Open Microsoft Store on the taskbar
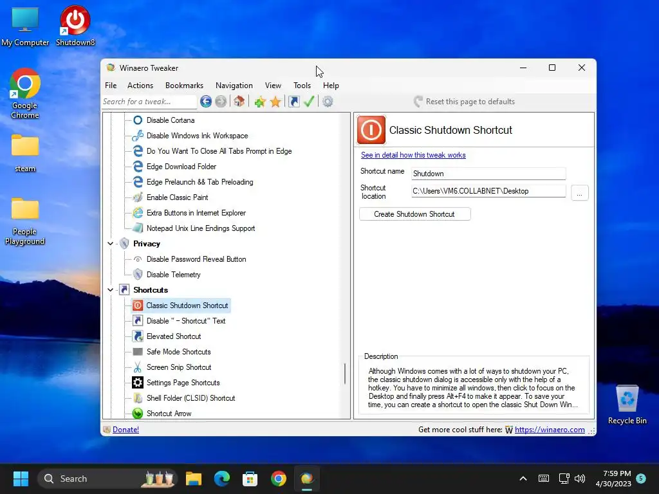This screenshot has height=494, width=659. click(250, 479)
